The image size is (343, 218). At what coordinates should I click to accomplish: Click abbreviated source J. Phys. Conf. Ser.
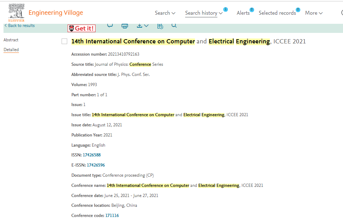(x=134, y=75)
